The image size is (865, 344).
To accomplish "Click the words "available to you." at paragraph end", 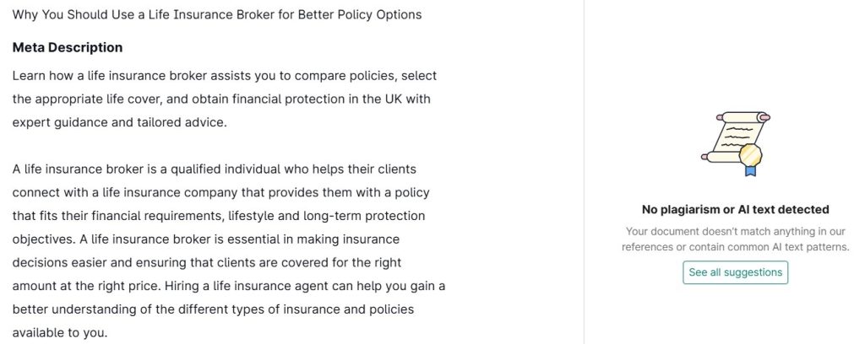I will click(x=60, y=333).
